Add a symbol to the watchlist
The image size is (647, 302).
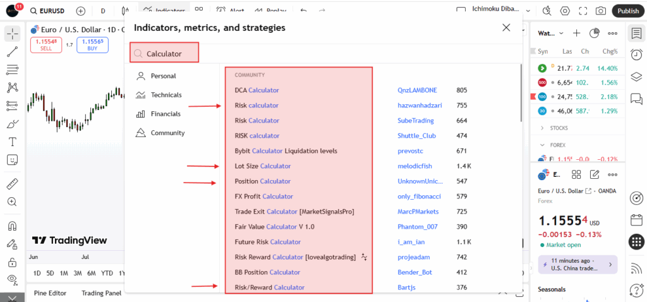tap(576, 33)
